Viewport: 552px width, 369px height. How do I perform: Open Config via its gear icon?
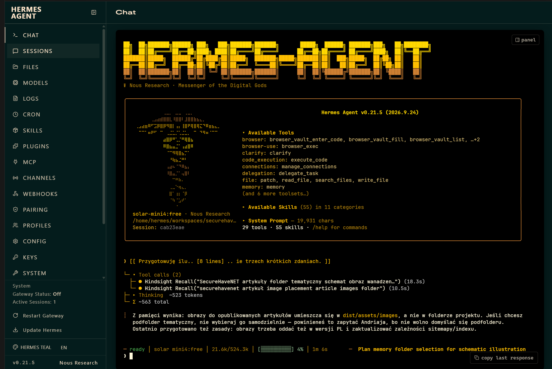[15, 241]
